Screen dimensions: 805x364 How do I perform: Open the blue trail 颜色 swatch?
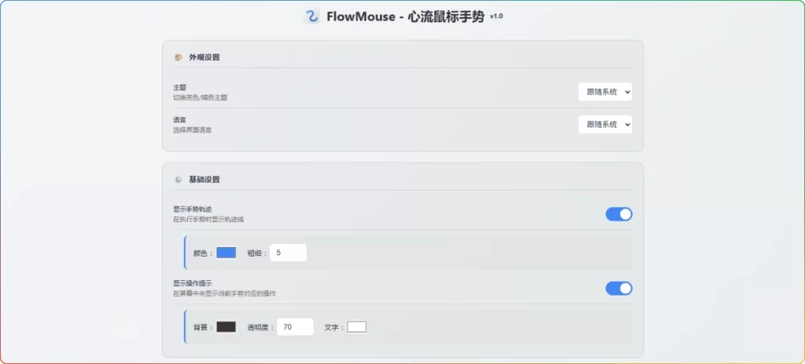(x=226, y=253)
